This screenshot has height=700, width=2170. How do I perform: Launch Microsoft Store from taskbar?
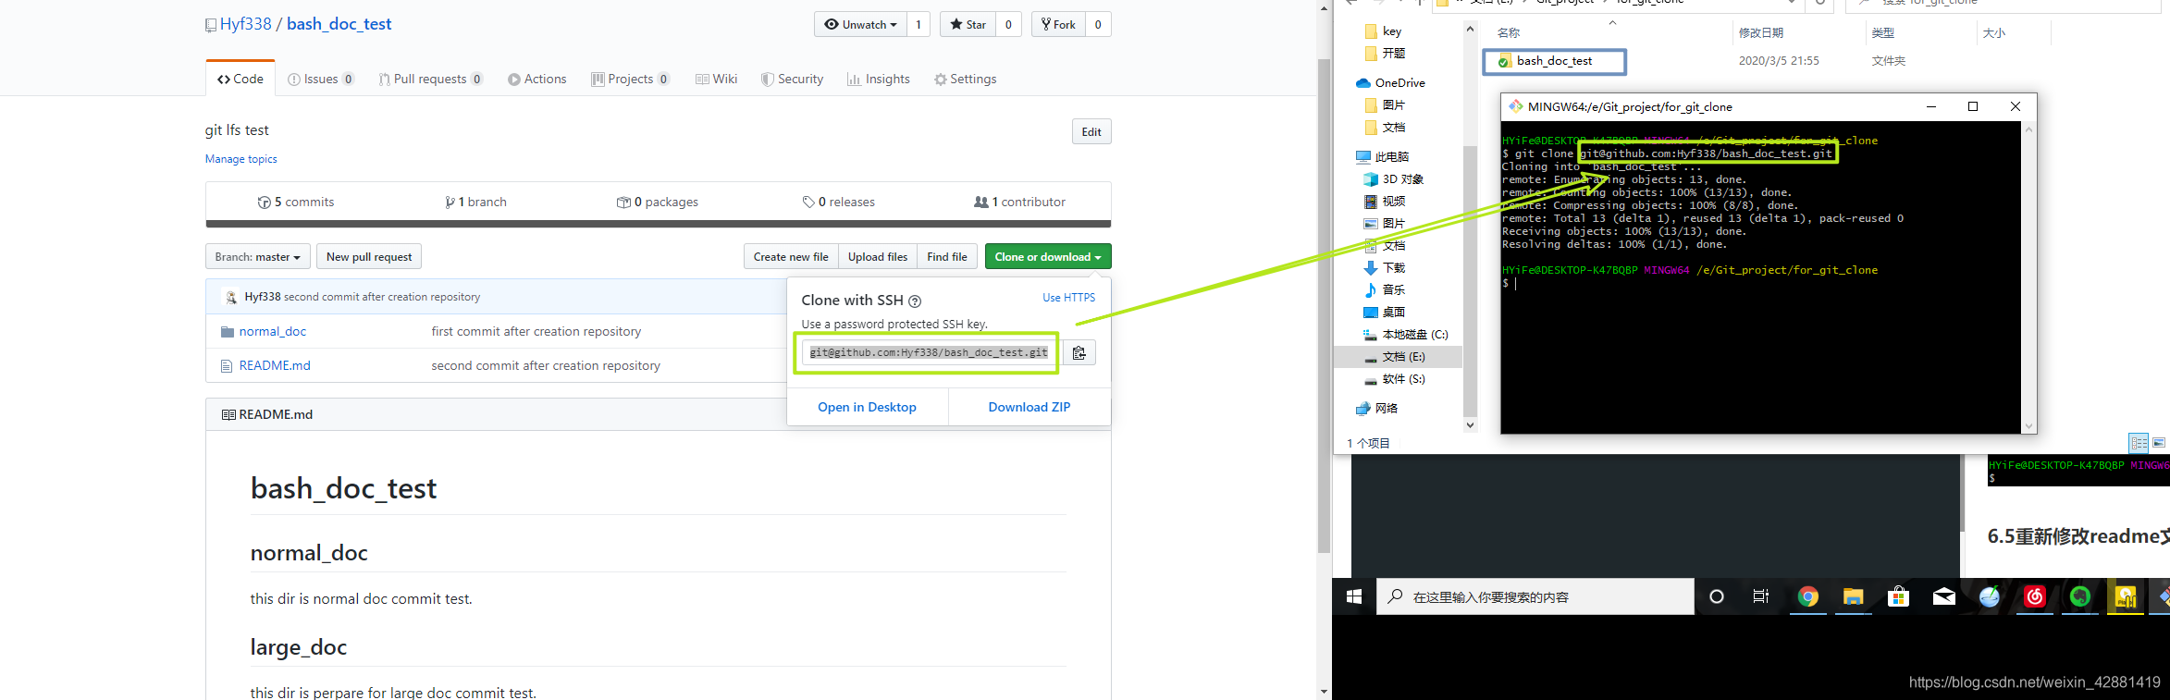[x=1898, y=596]
